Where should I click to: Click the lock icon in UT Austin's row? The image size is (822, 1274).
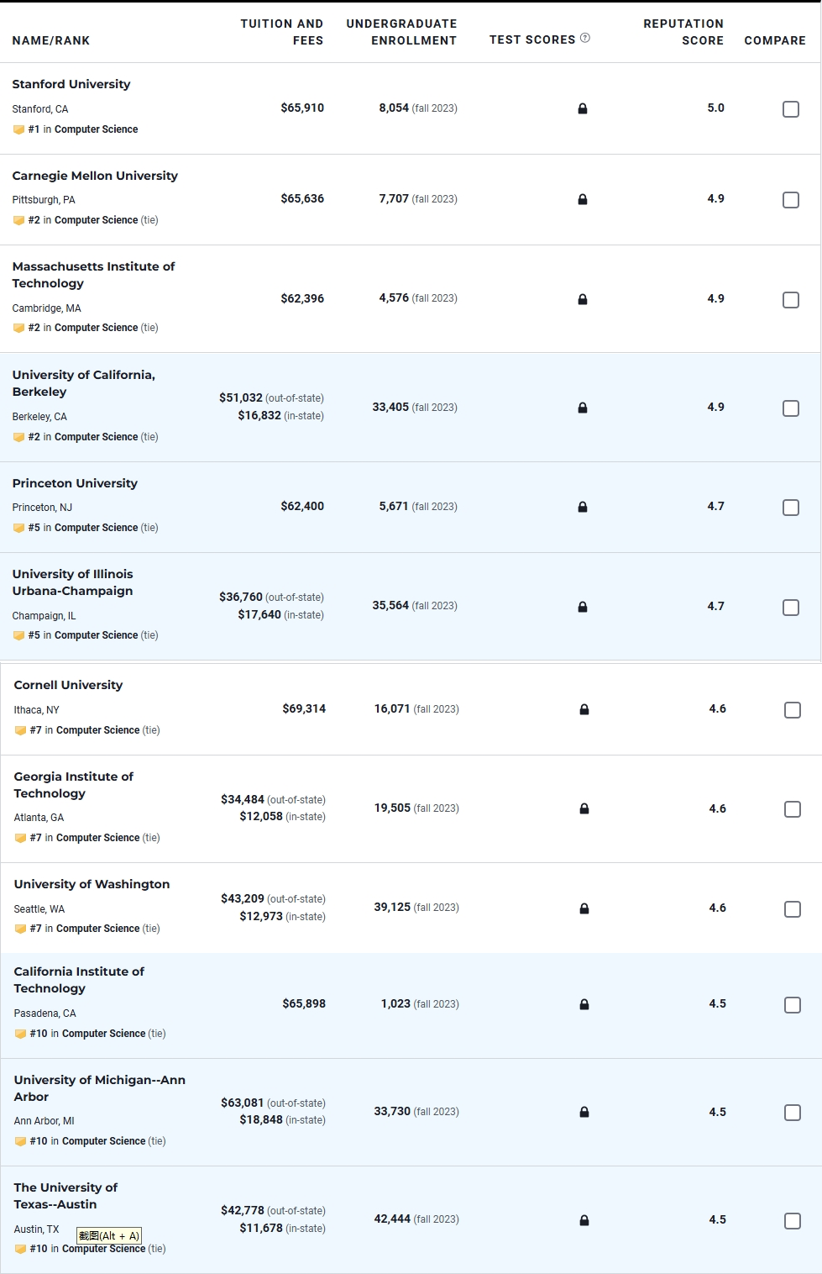tap(584, 1220)
